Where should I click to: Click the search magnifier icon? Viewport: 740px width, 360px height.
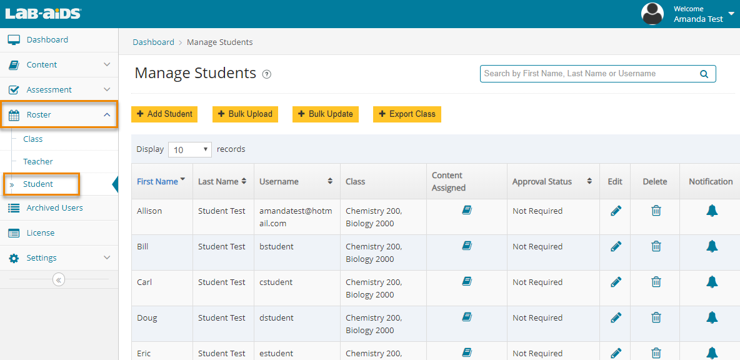pos(704,74)
